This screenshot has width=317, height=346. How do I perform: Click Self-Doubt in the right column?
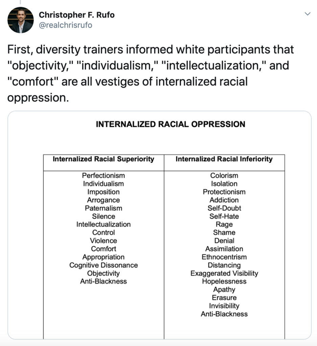coord(224,208)
